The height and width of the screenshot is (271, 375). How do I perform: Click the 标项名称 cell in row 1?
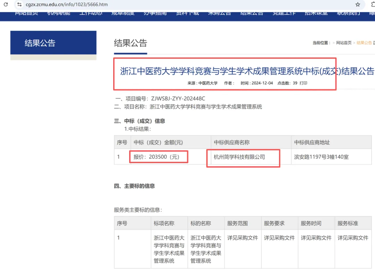point(169,249)
